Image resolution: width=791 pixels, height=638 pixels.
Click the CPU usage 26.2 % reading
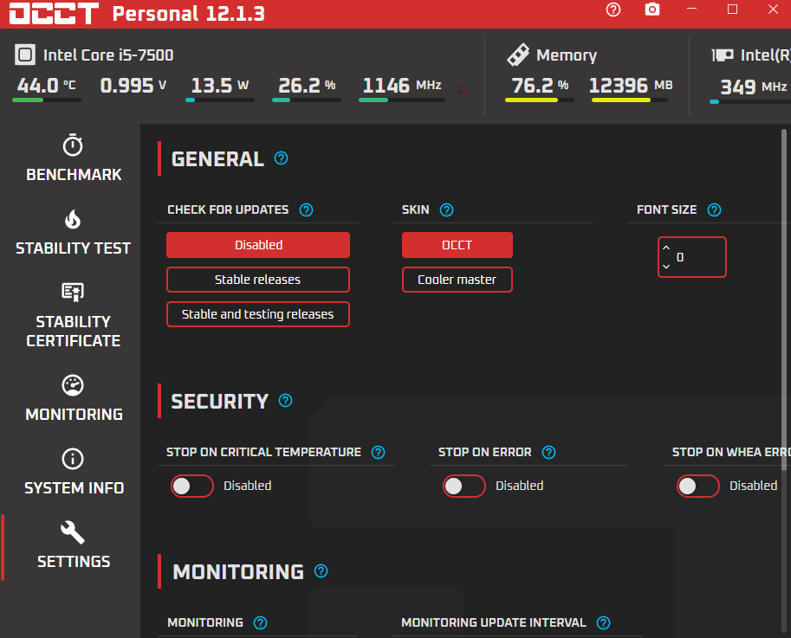click(x=307, y=86)
